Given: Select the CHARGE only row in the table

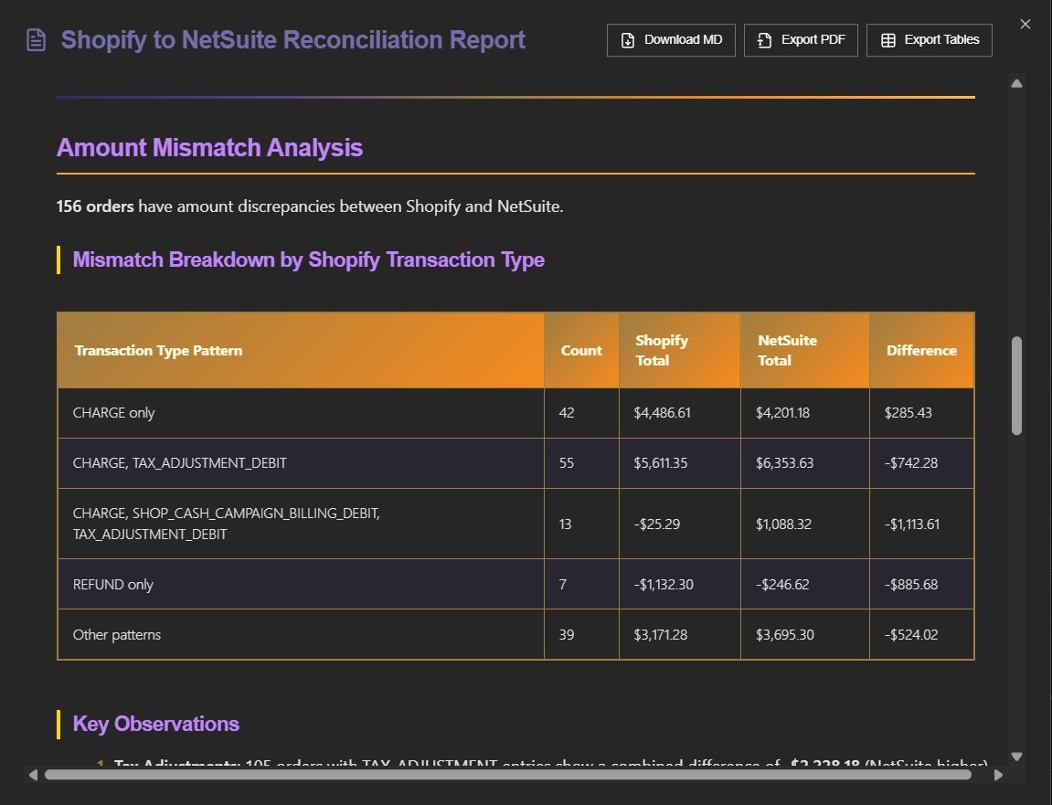Looking at the screenshot, I should 300,412.
